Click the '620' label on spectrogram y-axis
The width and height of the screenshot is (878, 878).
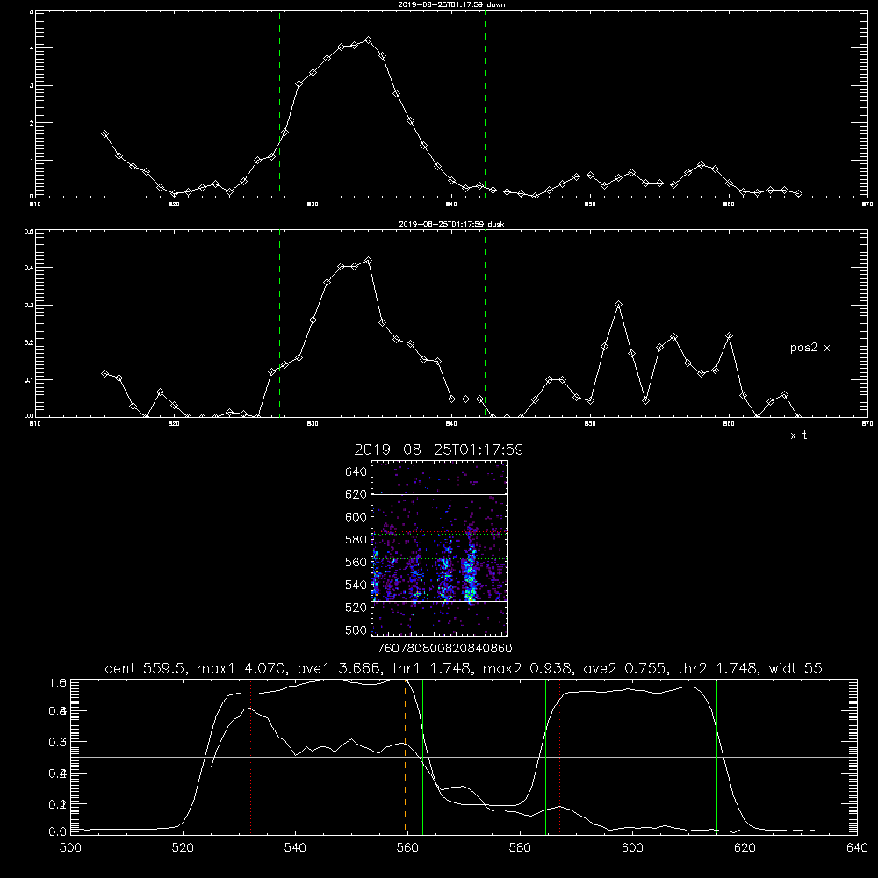pos(356,494)
